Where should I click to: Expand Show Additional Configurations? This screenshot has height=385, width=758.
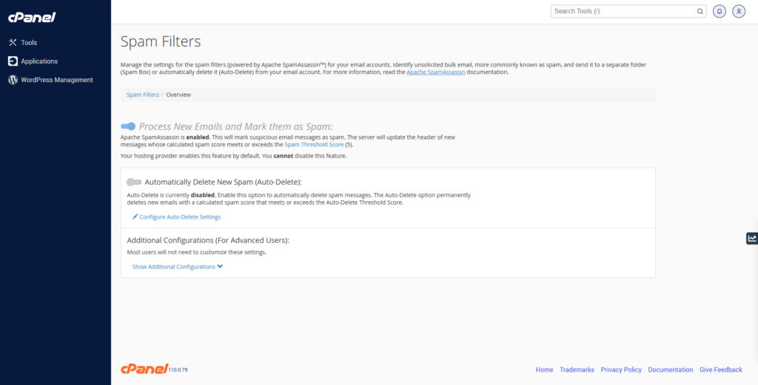tap(177, 267)
